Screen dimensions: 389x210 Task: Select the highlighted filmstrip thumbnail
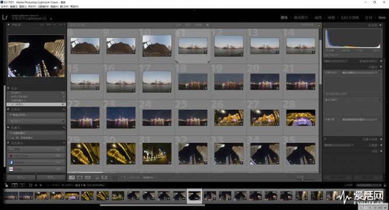[x=194, y=196]
